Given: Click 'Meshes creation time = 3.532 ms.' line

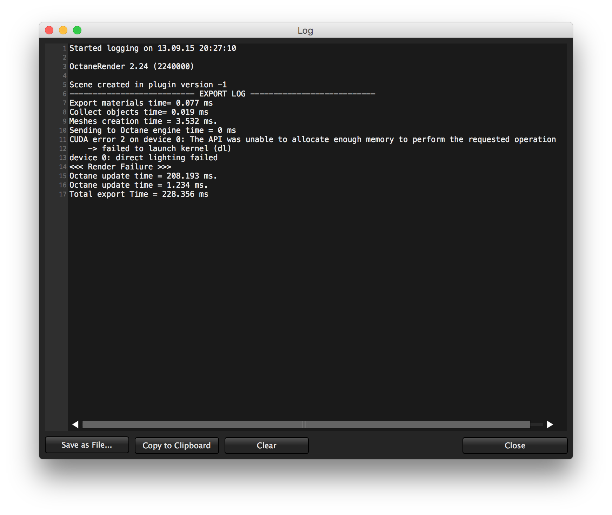Looking at the screenshot, I should 143,121.
